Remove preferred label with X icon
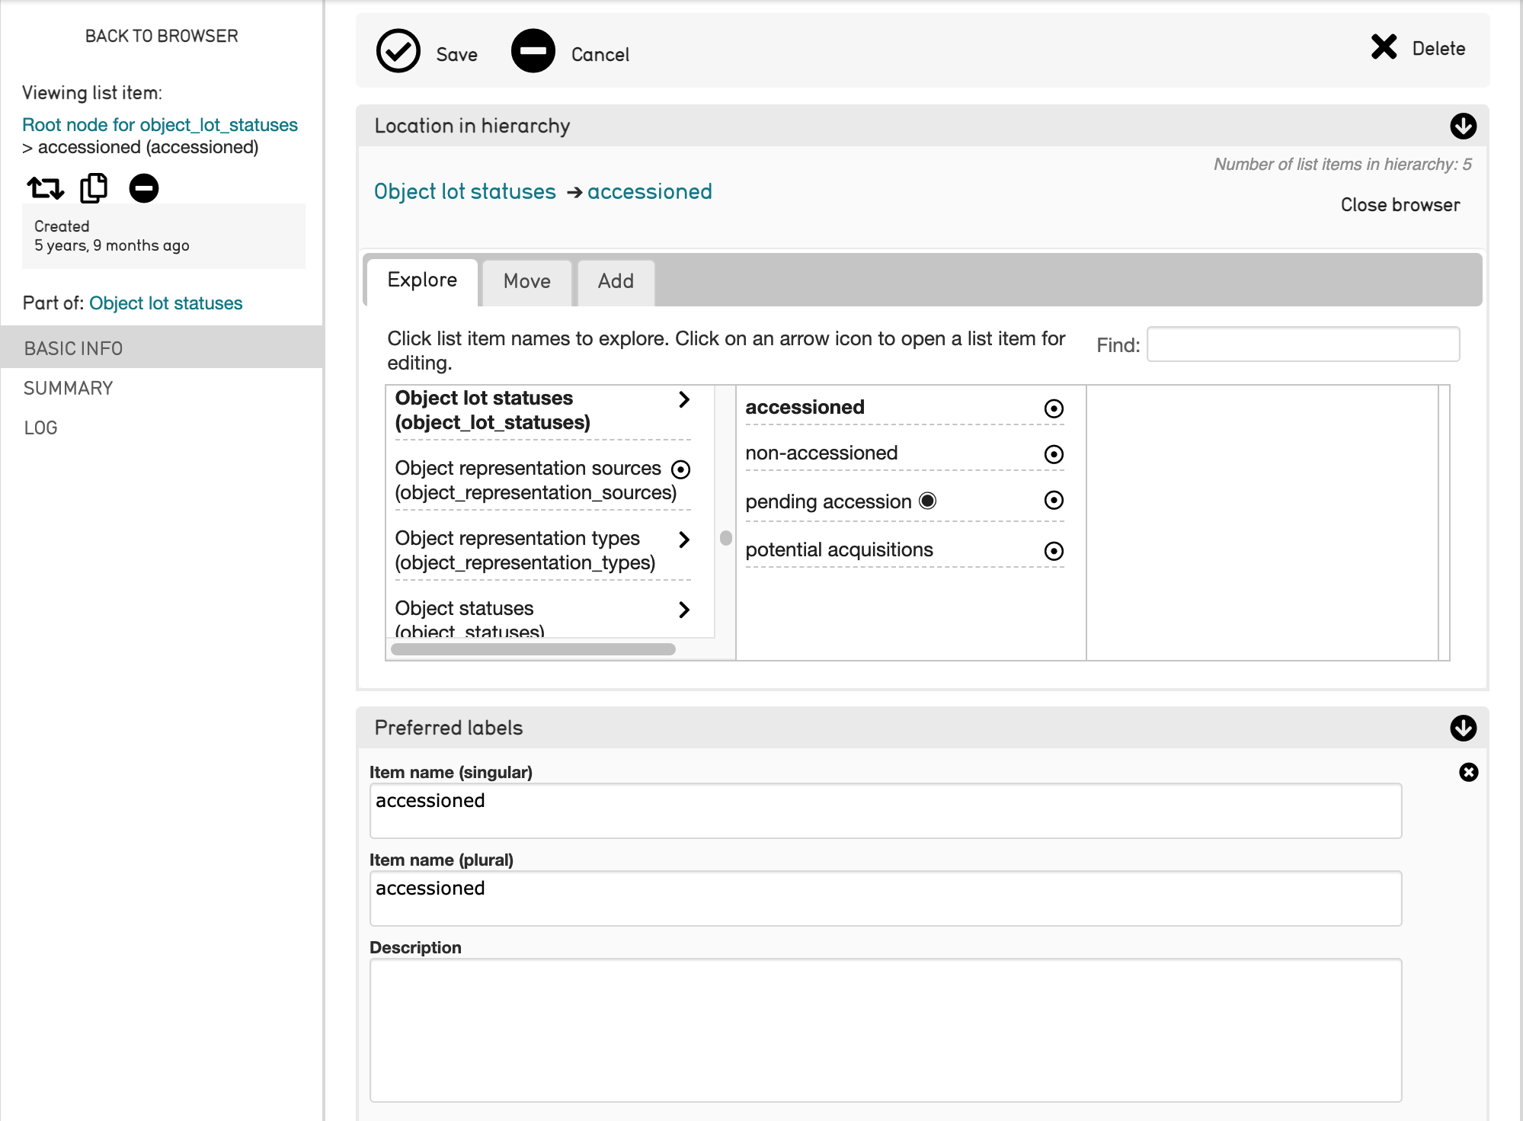This screenshot has width=1523, height=1121. (1468, 772)
